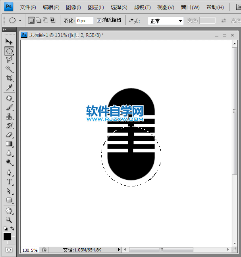This screenshot has height=257, width=241.
Task: Enable 'Add to selection' mode button
Action: [x=39, y=20]
